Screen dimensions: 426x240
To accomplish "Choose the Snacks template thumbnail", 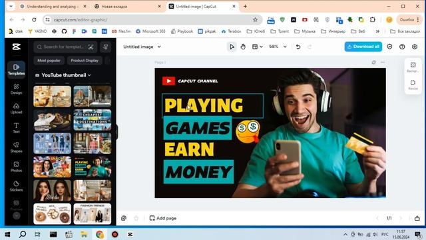I will pos(52,167).
